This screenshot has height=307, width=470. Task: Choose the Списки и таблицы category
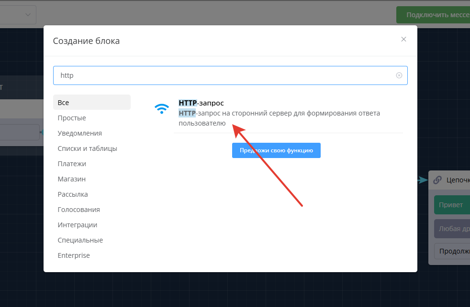87,148
